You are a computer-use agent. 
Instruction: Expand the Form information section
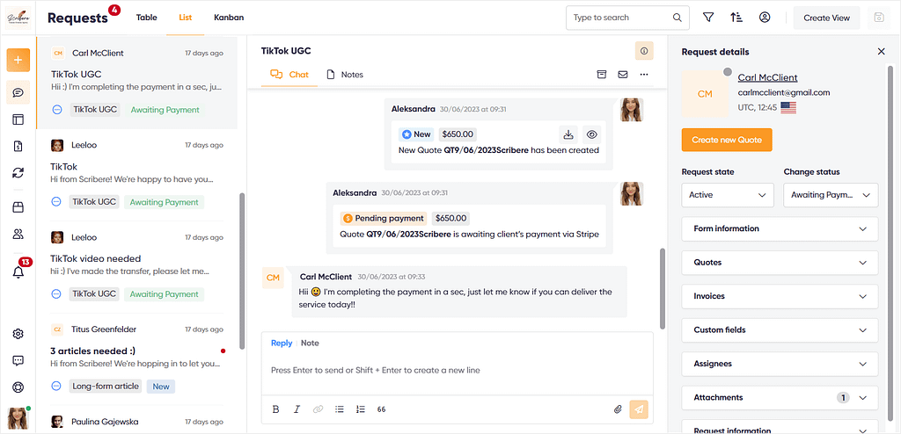(780, 228)
